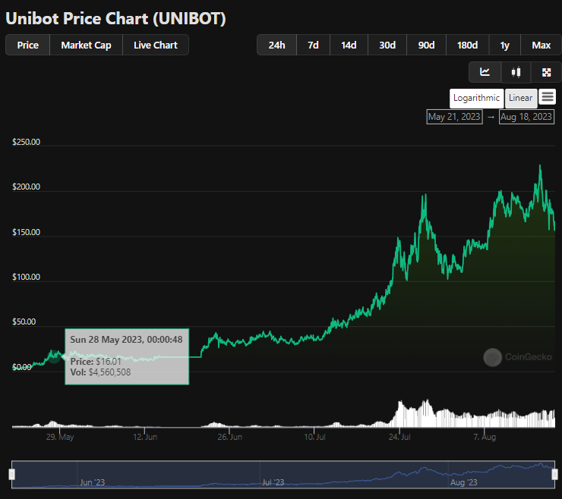The width and height of the screenshot is (562, 499).
Task: Click the 26. Jun date label
Action: [x=230, y=437]
